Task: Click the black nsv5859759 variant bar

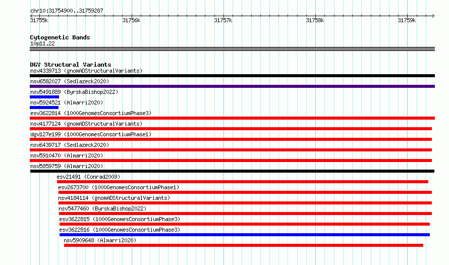Action: (232, 171)
